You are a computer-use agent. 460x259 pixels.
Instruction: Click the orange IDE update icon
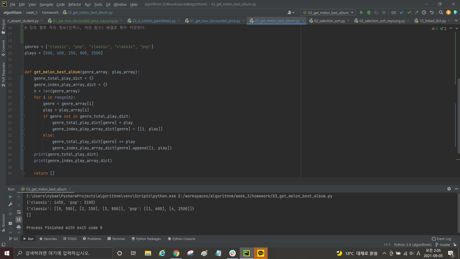[448, 12]
